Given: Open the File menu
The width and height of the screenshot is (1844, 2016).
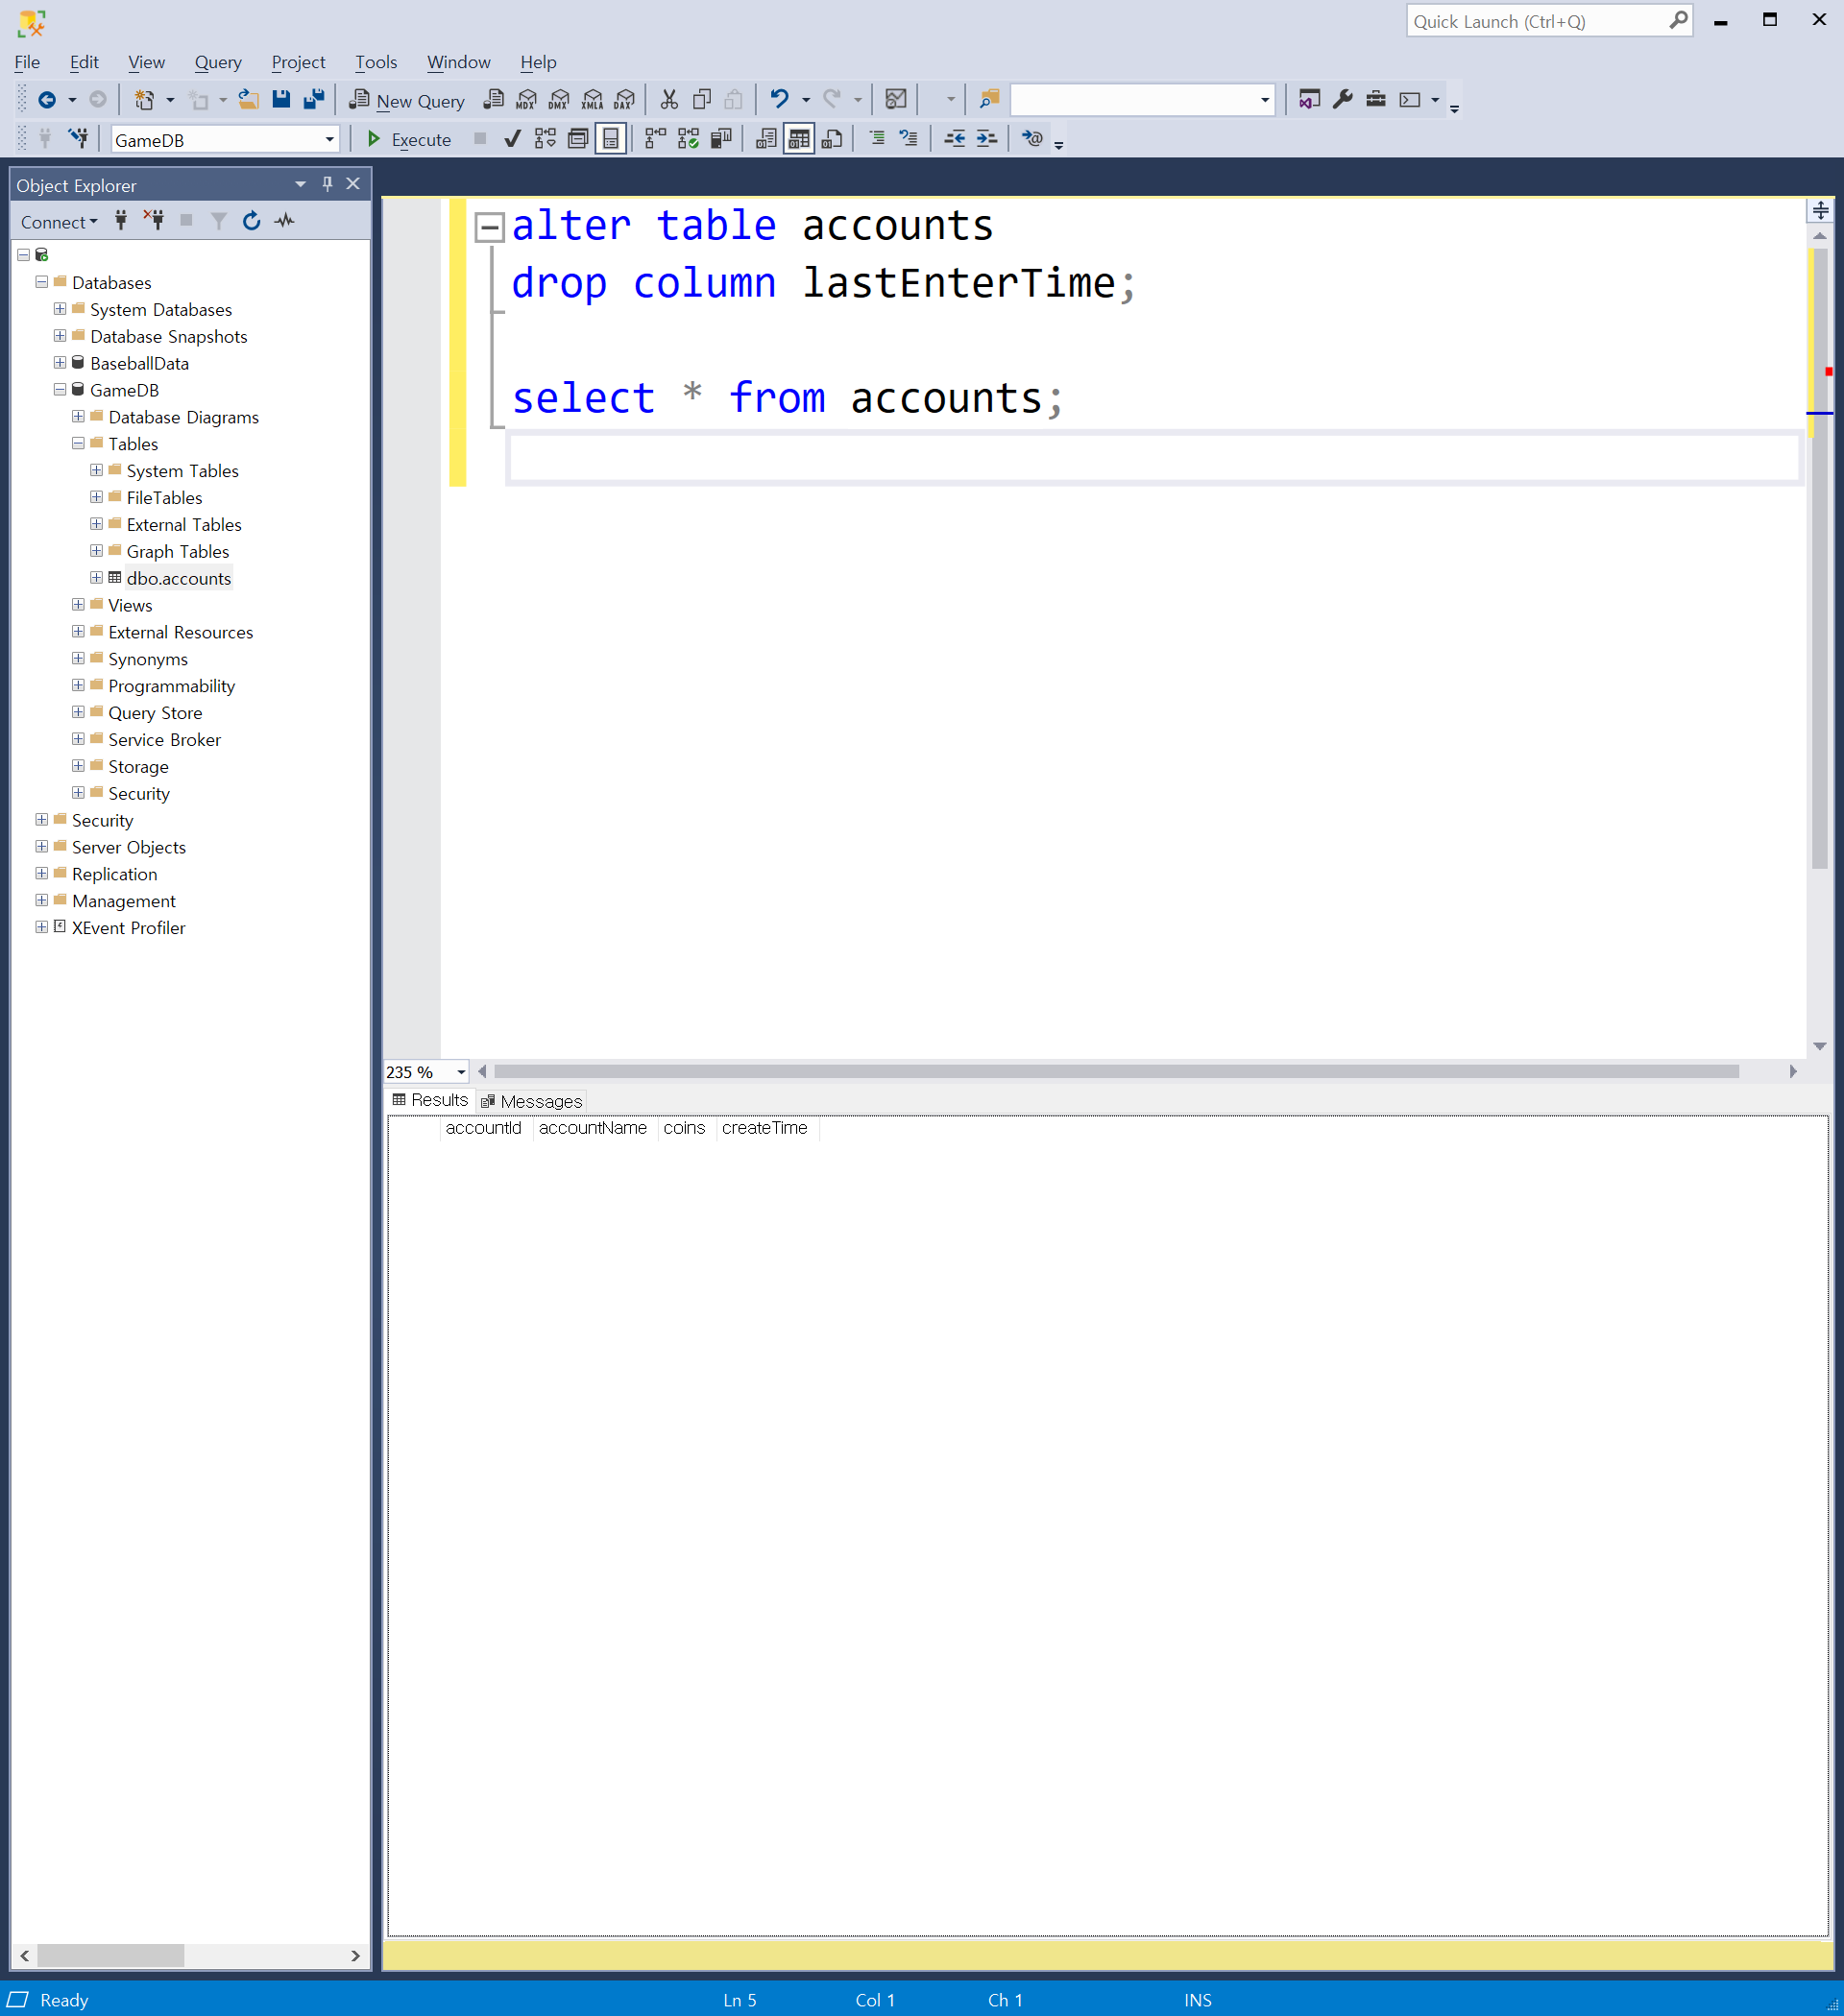Looking at the screenshot, I should (x=28, y=62).
